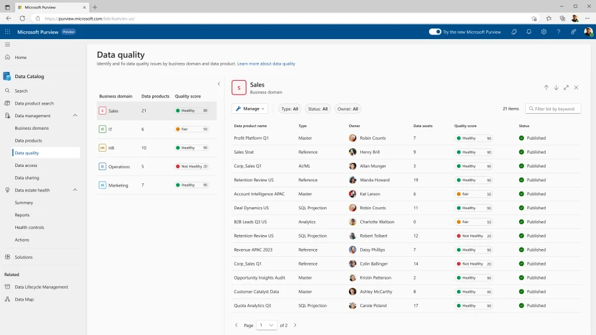Open the app launcher waffle icon
This screenshot has height=335, width=596.
[7, 32]
